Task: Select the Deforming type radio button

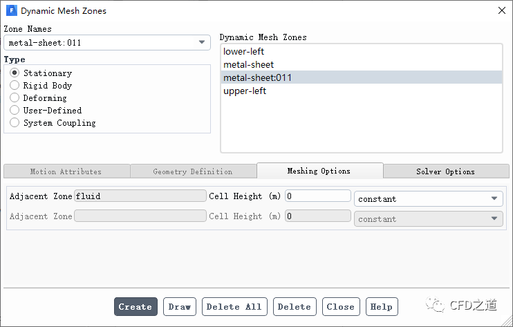Action: (x=15, y=97)
